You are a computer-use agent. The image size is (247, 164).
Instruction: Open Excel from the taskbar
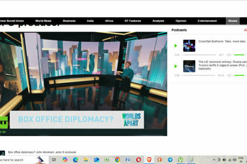[107, 160]
